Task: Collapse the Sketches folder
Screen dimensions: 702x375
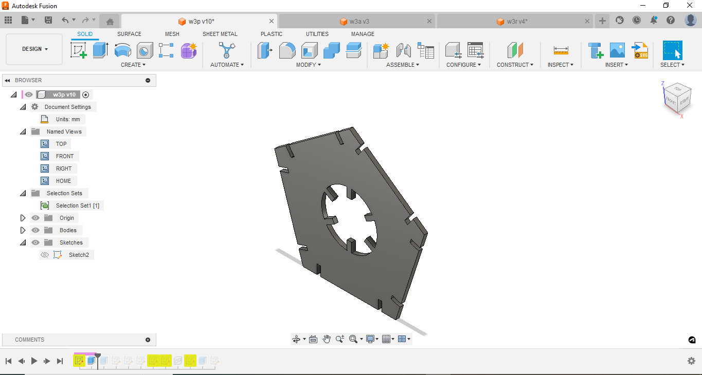Action: pyautogui.click(x=23, y=242)
